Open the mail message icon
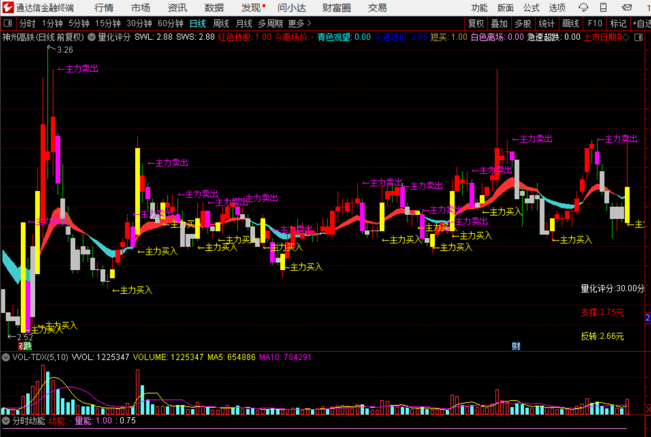The height and width of the screenshot is (437, 651). click(626, 7)
